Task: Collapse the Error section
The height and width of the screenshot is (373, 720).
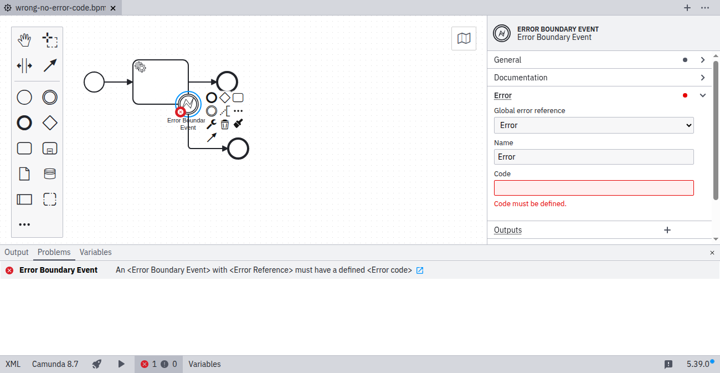Action: click(702, 95)
